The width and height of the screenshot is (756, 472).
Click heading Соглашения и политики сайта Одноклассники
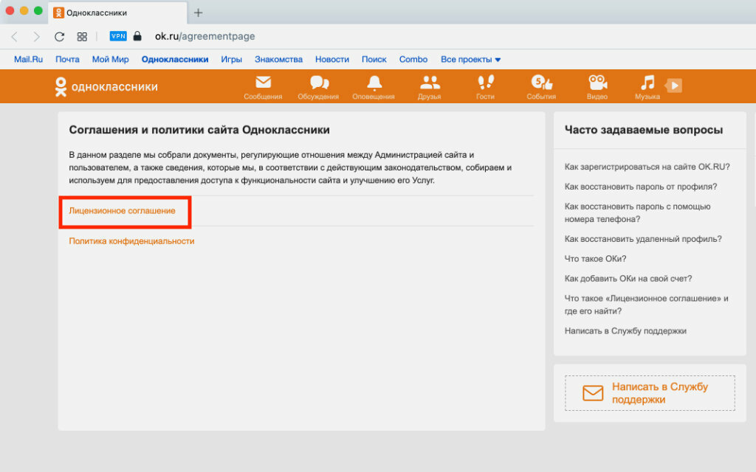199,130
